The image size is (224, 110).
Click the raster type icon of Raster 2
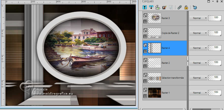pos(145,60)
